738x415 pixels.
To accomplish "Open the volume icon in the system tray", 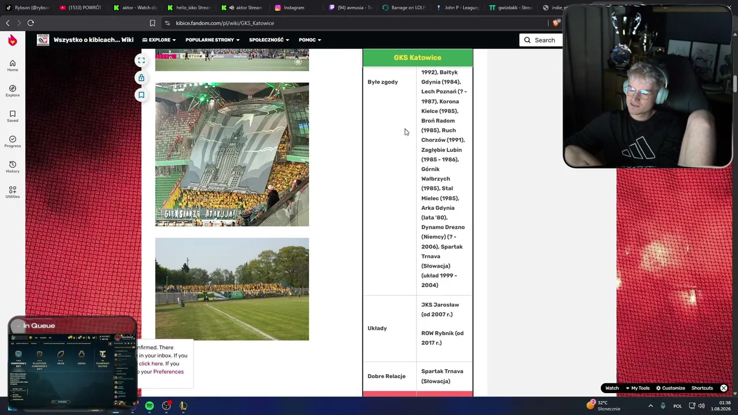I will point(702,406).
